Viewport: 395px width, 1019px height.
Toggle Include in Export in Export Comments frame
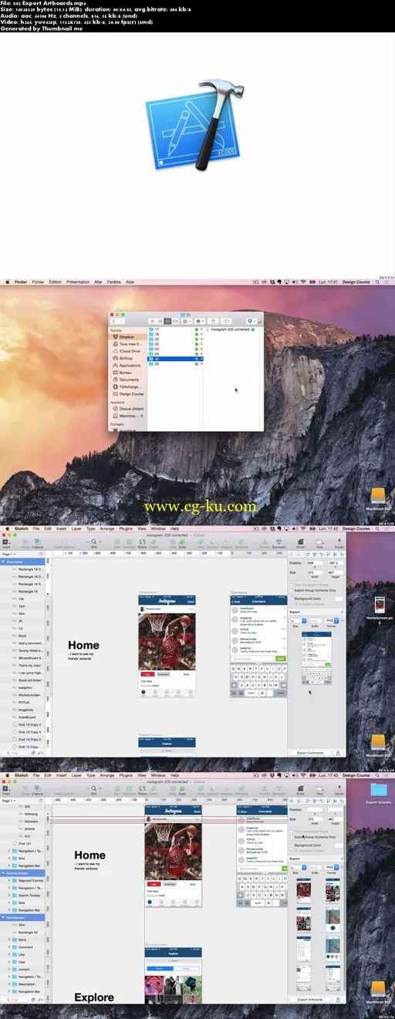[x=296, y=603]
